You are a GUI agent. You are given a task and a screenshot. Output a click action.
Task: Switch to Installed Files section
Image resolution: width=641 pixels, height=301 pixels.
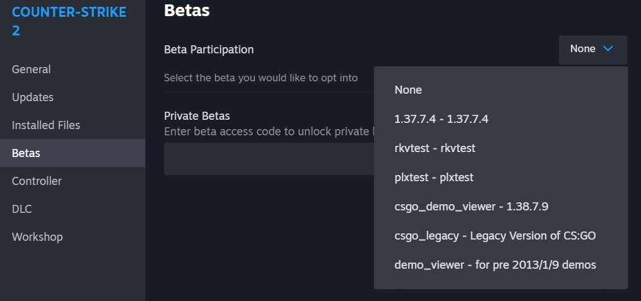46,125
